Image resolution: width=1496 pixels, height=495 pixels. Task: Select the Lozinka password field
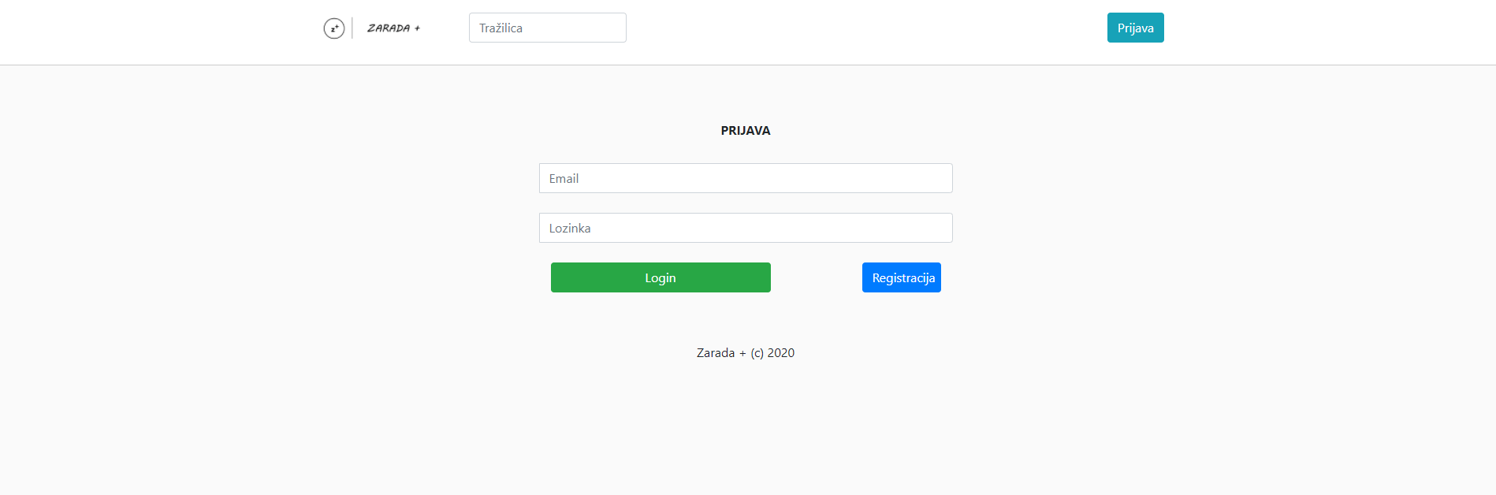click(745, 228)
